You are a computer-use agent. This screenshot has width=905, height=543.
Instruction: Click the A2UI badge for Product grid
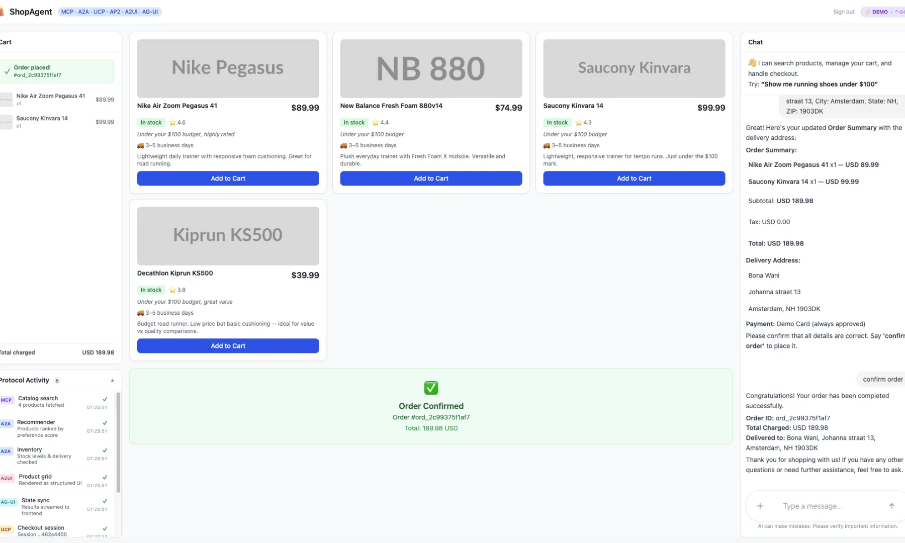tap(7, 478)
